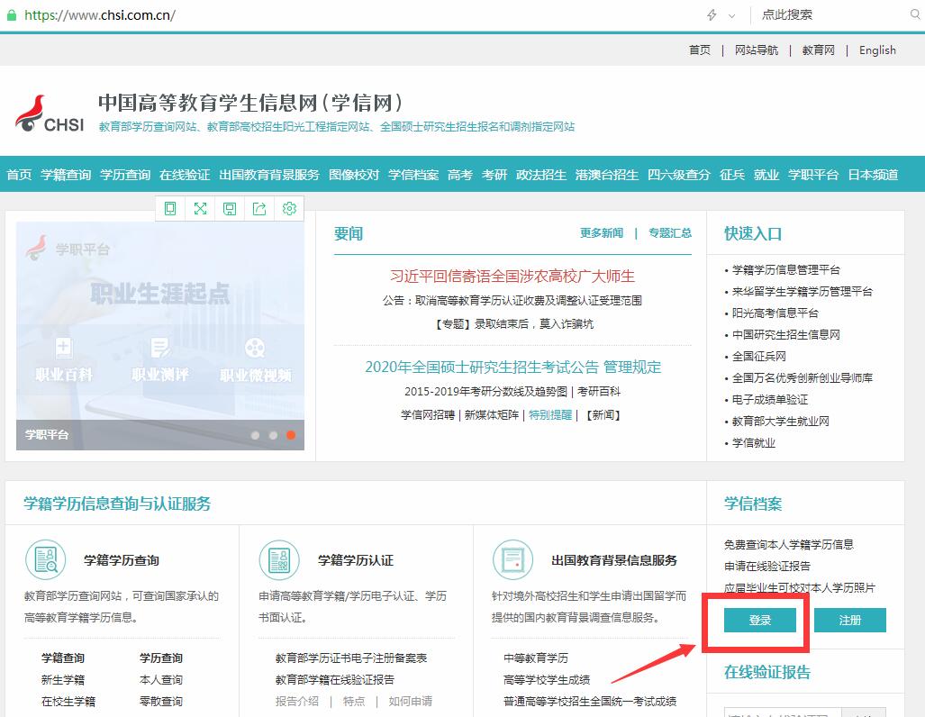Click the 新生学籍 link
The height and width of the screenshot is (717, 925).
(x=62, y=680)
